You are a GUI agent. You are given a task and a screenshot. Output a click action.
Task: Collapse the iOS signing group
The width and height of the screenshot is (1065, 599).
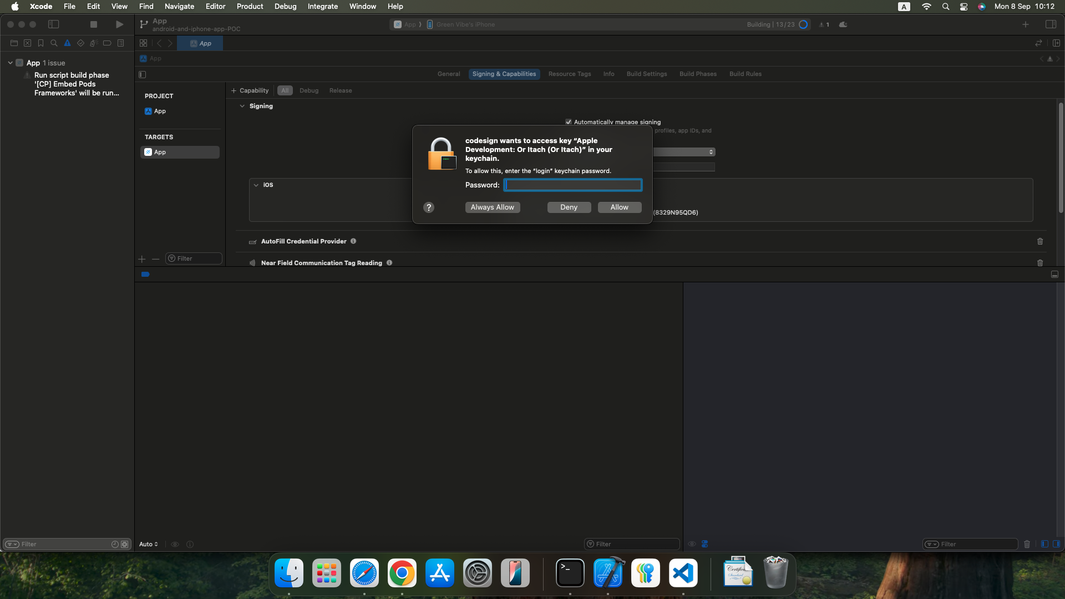(x=256, y=185)
